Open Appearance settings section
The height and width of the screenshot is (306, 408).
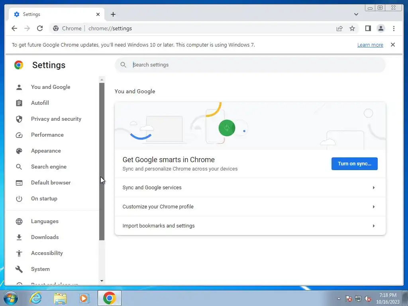[46, 151]
